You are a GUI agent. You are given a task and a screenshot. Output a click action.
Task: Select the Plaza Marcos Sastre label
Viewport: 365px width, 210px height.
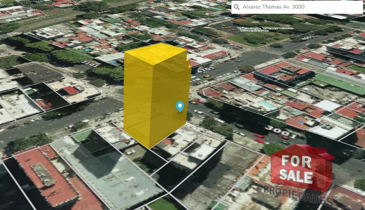(265, 29)
